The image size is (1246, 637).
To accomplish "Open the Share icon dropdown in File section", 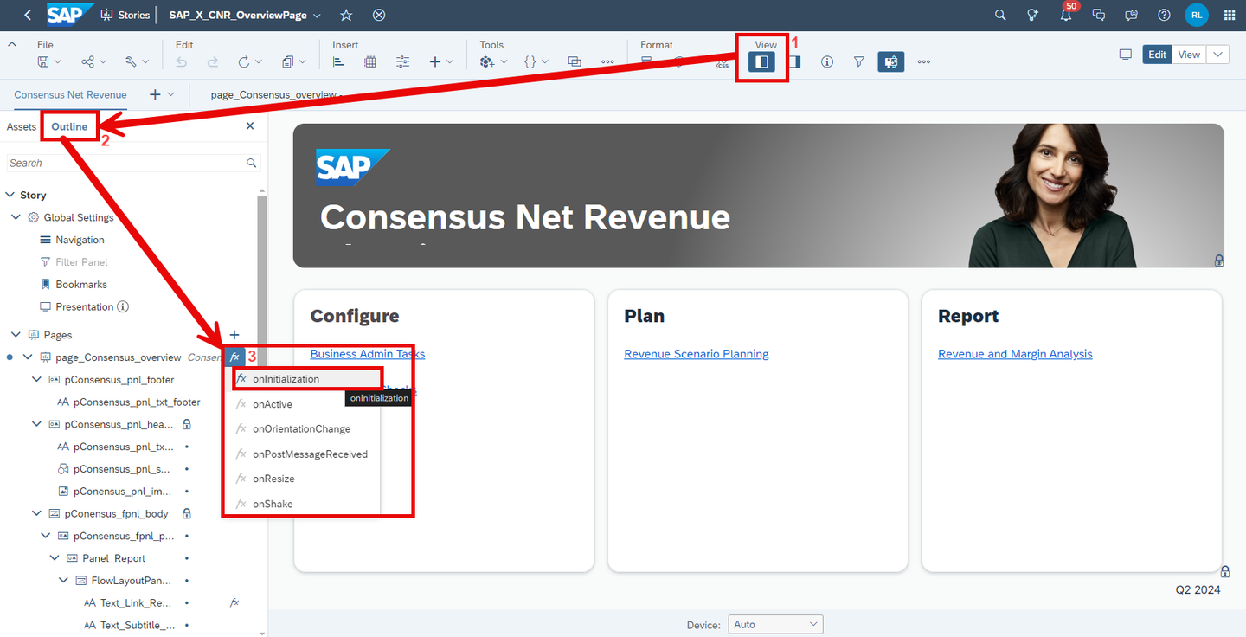I will 93,61.
